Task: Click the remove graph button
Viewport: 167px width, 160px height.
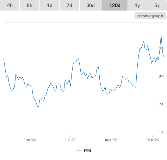Action: click(x=150, y=16)
